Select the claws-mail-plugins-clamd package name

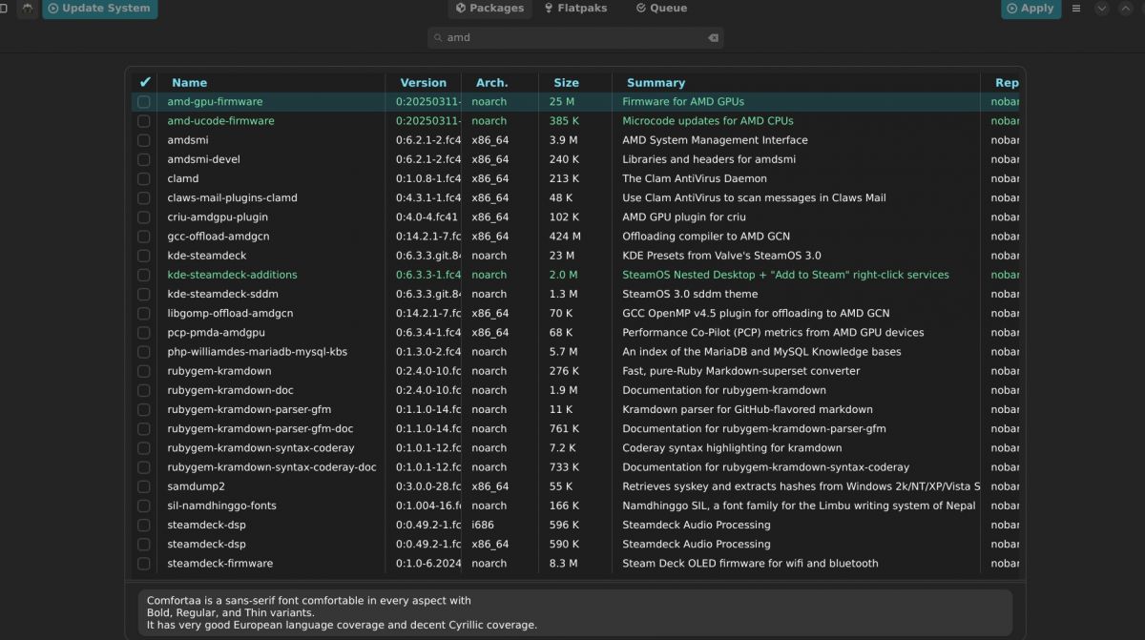[232, 197]
